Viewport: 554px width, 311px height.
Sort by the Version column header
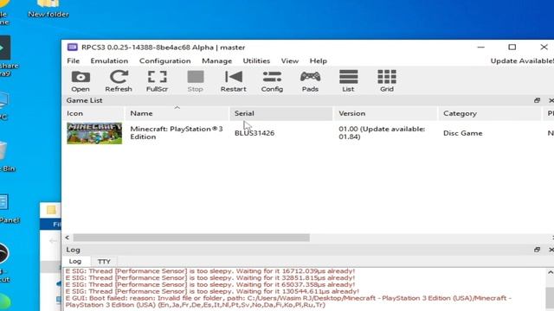(385, 113)
